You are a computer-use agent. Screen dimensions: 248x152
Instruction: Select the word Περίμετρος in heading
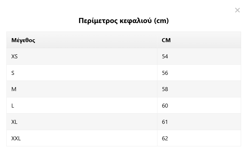(x=98, y=21)
